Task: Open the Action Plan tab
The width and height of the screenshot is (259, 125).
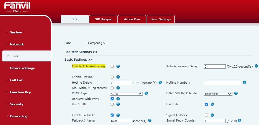Action: 132,19
